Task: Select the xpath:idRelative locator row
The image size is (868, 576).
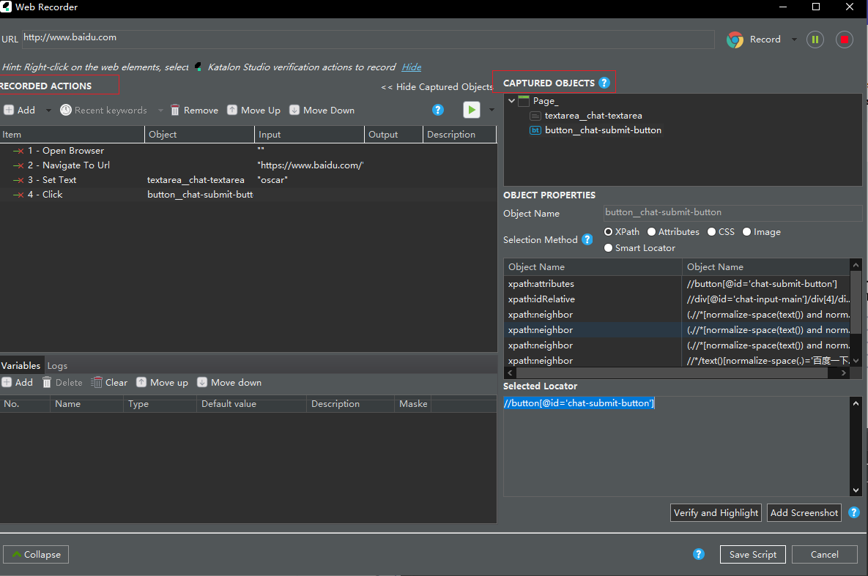Action: click(677, 299)
